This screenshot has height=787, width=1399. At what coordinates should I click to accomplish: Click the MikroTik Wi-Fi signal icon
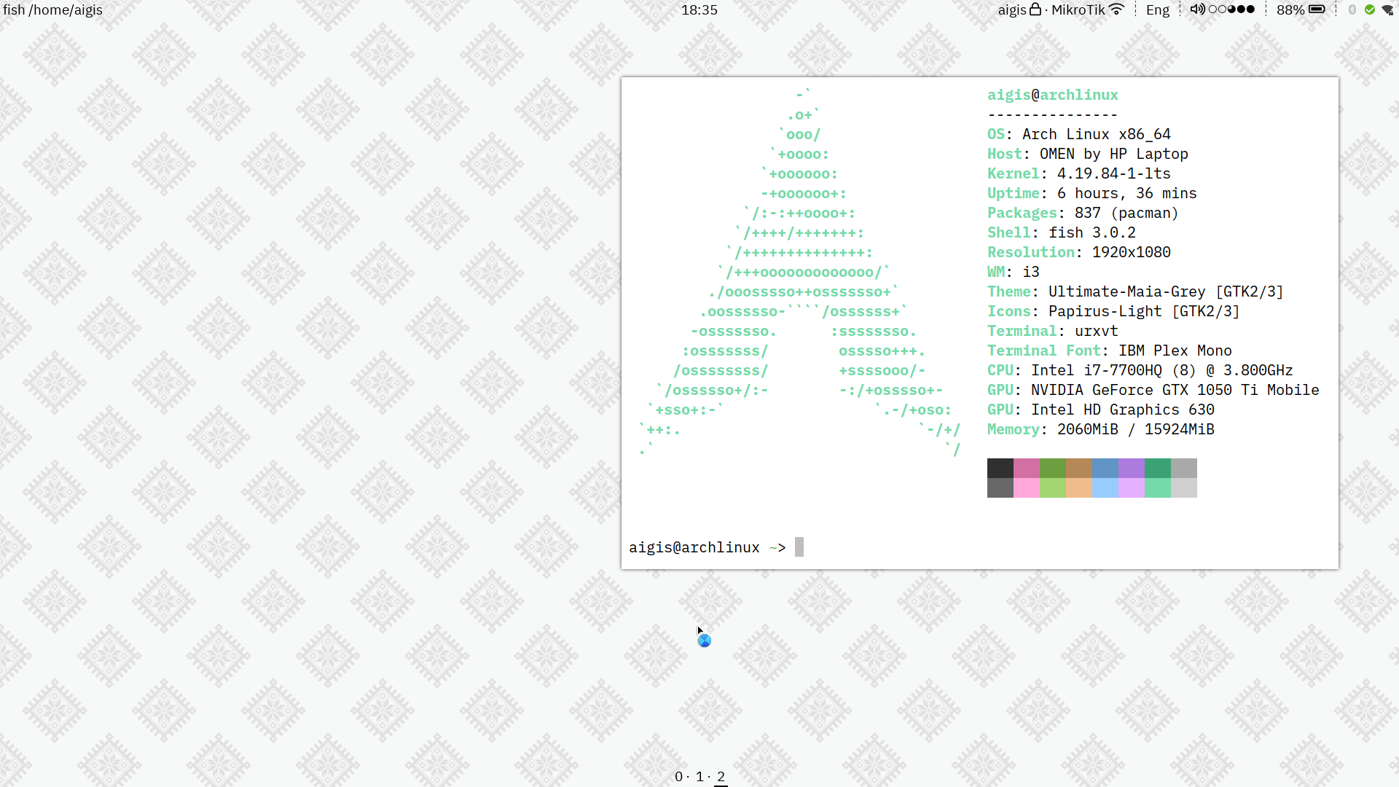tap(1117, 9)
